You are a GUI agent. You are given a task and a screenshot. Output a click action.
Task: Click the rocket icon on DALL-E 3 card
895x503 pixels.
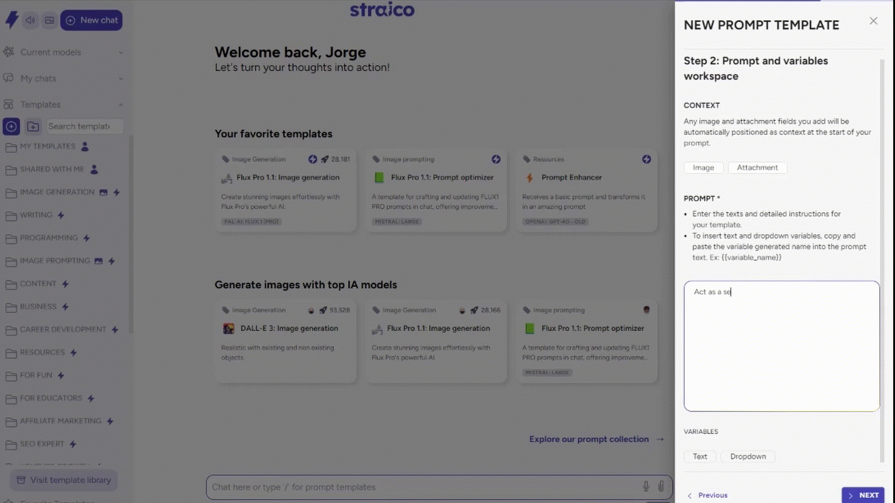323,310
